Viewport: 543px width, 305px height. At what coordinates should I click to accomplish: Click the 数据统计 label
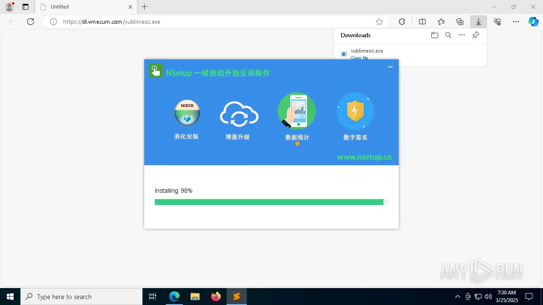pos(297,137)
